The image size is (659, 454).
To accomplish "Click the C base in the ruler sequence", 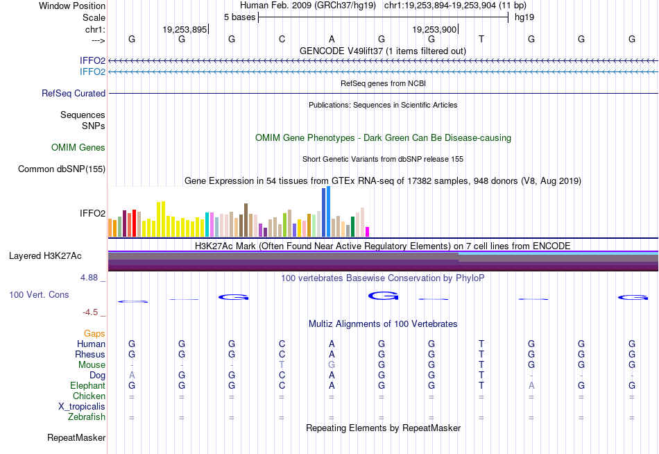I will 282,39.
